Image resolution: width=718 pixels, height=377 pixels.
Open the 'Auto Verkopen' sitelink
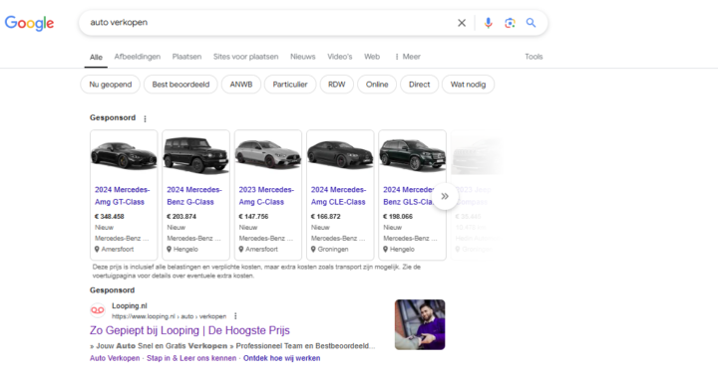click(115, 358)
